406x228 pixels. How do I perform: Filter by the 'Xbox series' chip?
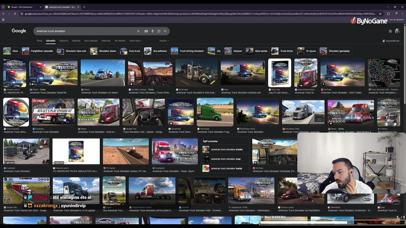[x=257, y=51]
